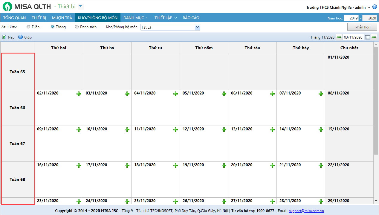Click the Nạp refresh icon
The width and height of the screenshot is (379, 215).
click(4, 37)
